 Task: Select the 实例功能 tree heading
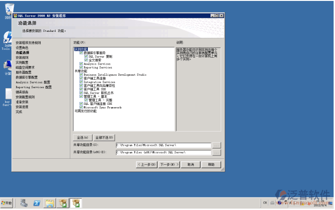[x=81, y=49]
